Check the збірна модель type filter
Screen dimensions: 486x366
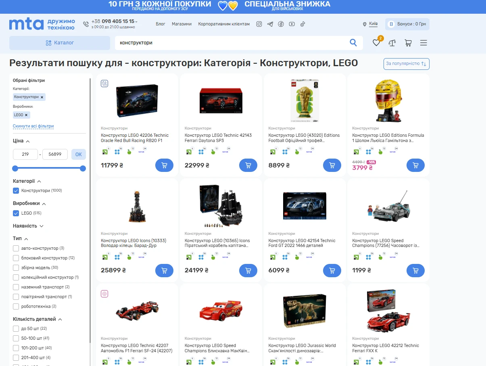coord(16,268)
